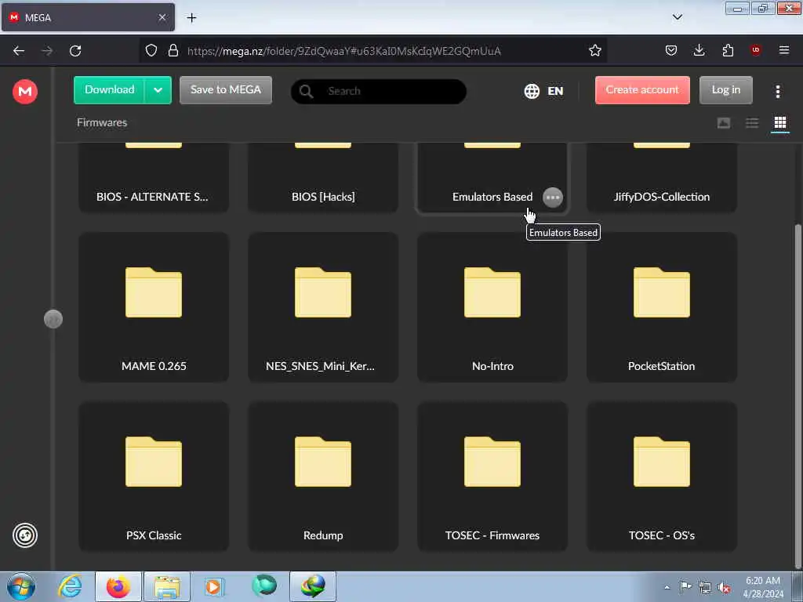Select TOSEC - OS's folder icon
Screen dimensions: 803x602
[662, 461]
